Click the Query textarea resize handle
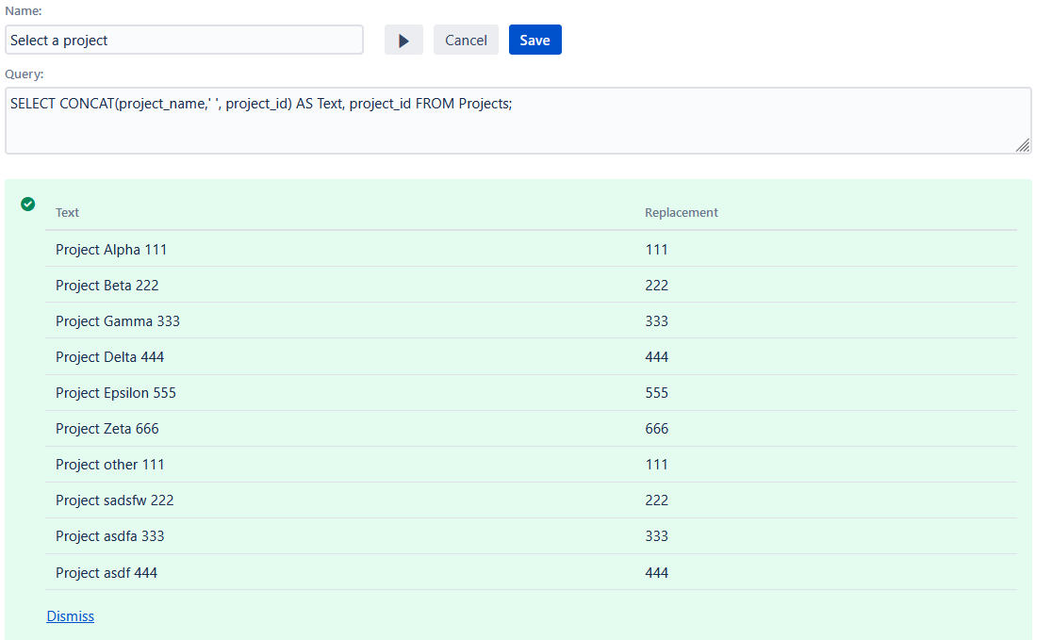Image resolution: width=1052 pixels, height=640 pixels. point(1023,145)
